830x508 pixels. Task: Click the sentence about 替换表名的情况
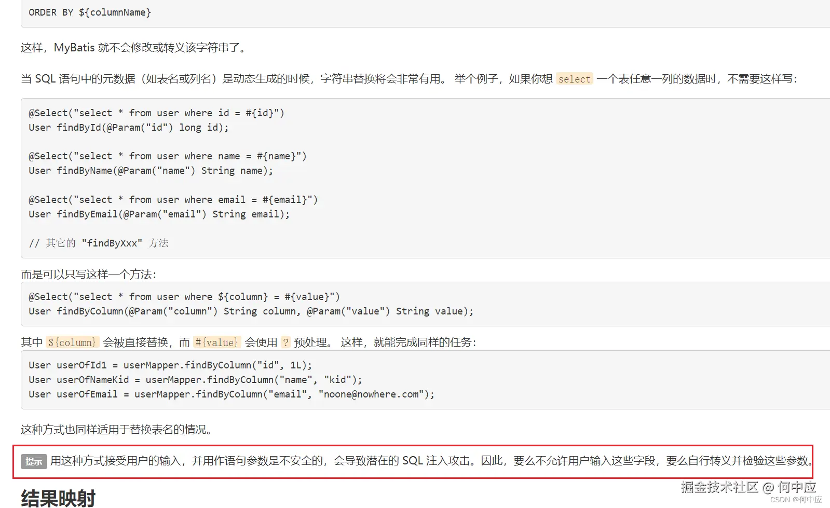[118, 430]
